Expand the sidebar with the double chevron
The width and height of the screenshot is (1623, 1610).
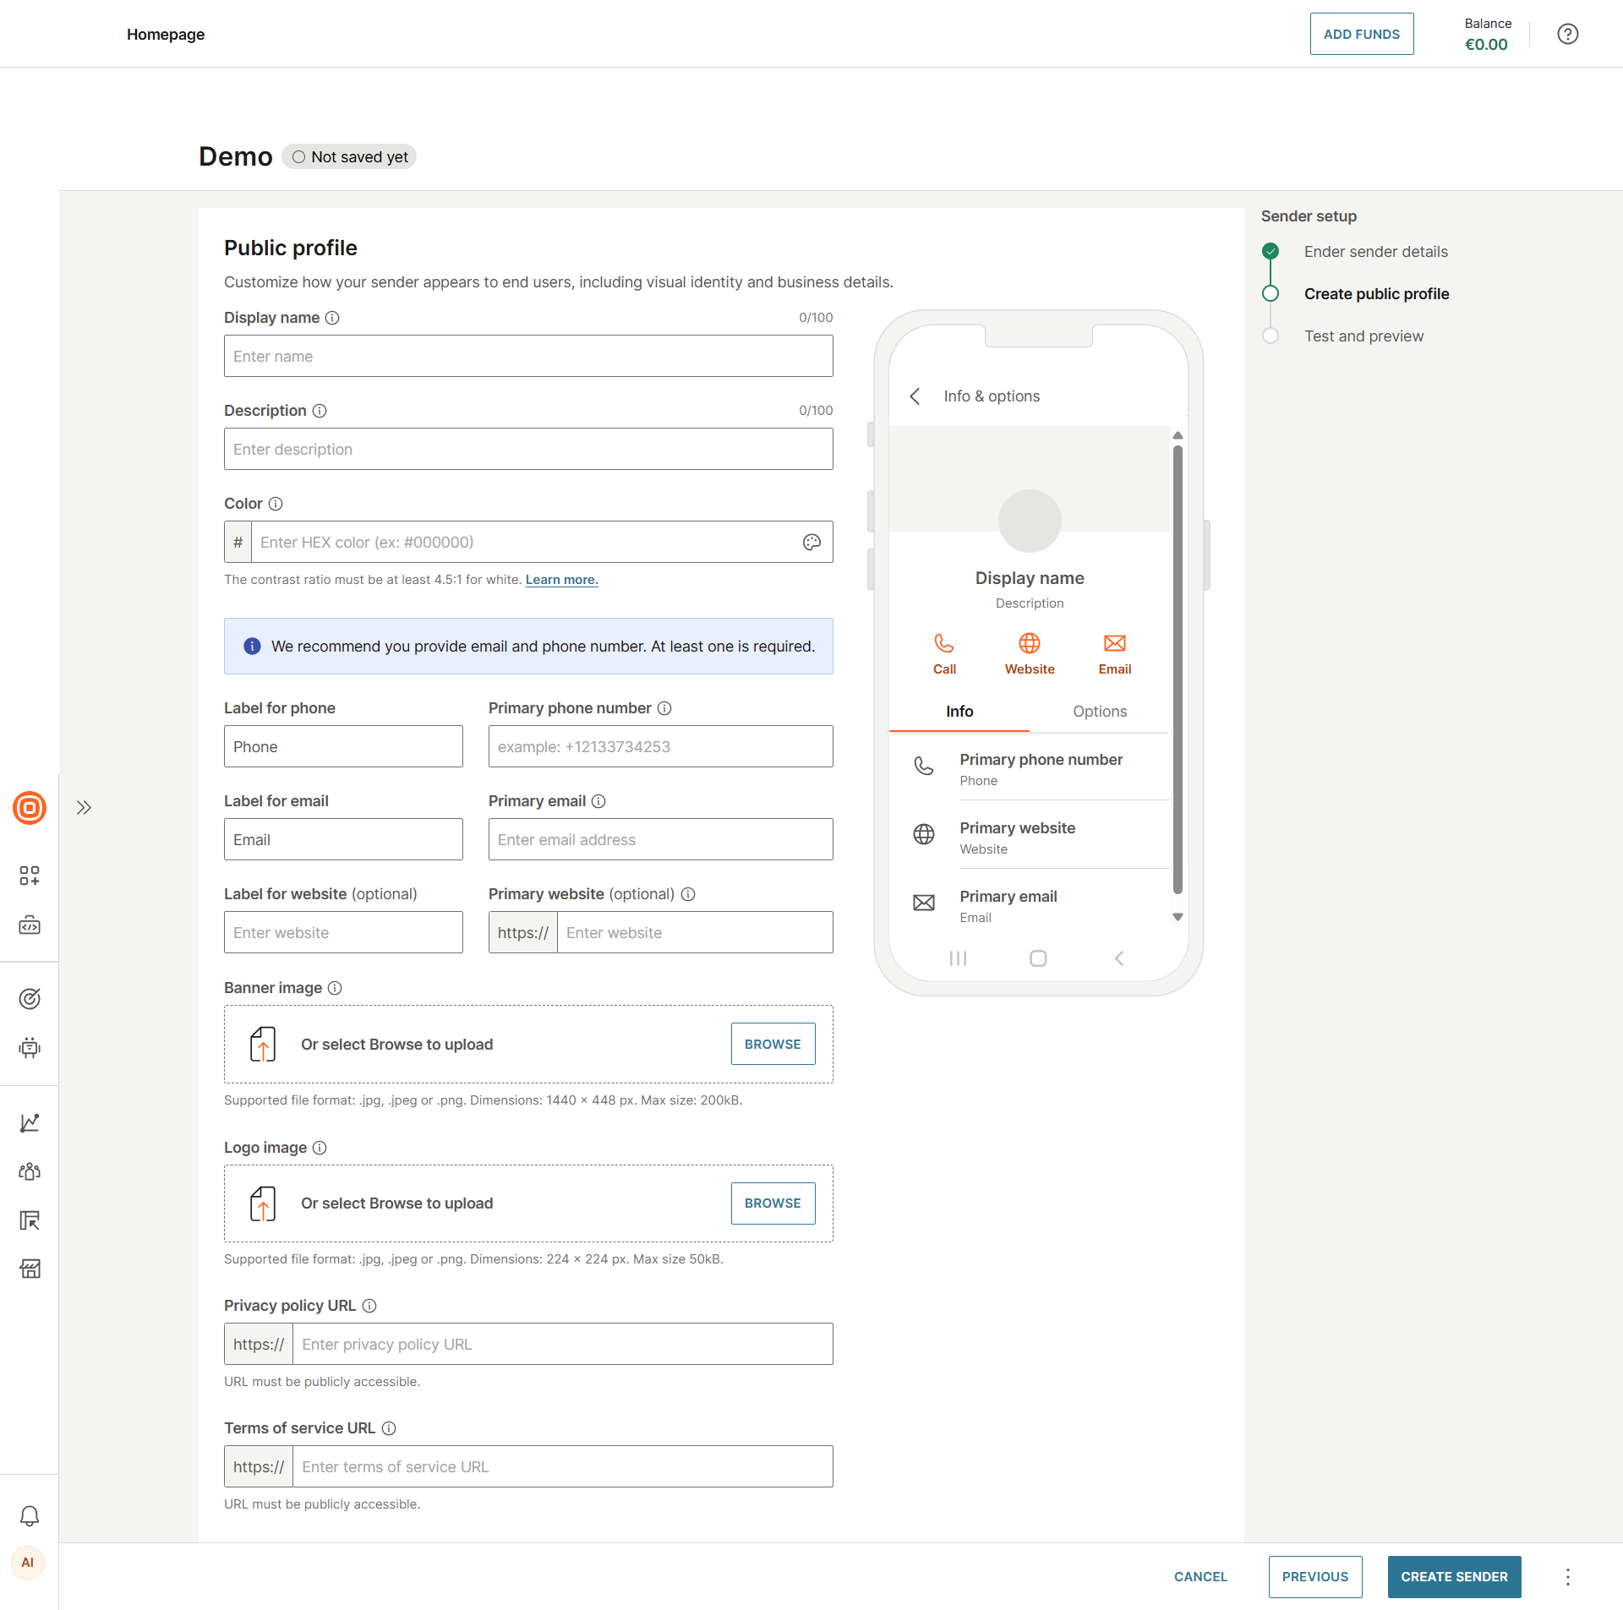(84, 807)
